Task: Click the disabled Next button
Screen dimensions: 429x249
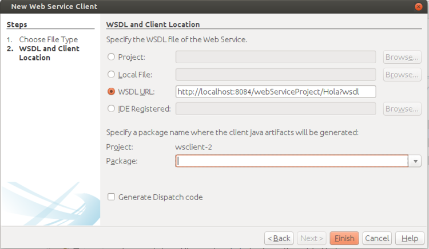Action: pyautogui.click(x=312, y=238)
